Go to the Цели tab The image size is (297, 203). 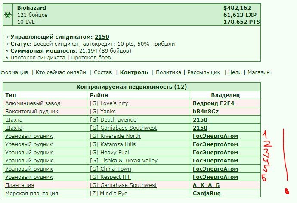(x=235, y=72)
